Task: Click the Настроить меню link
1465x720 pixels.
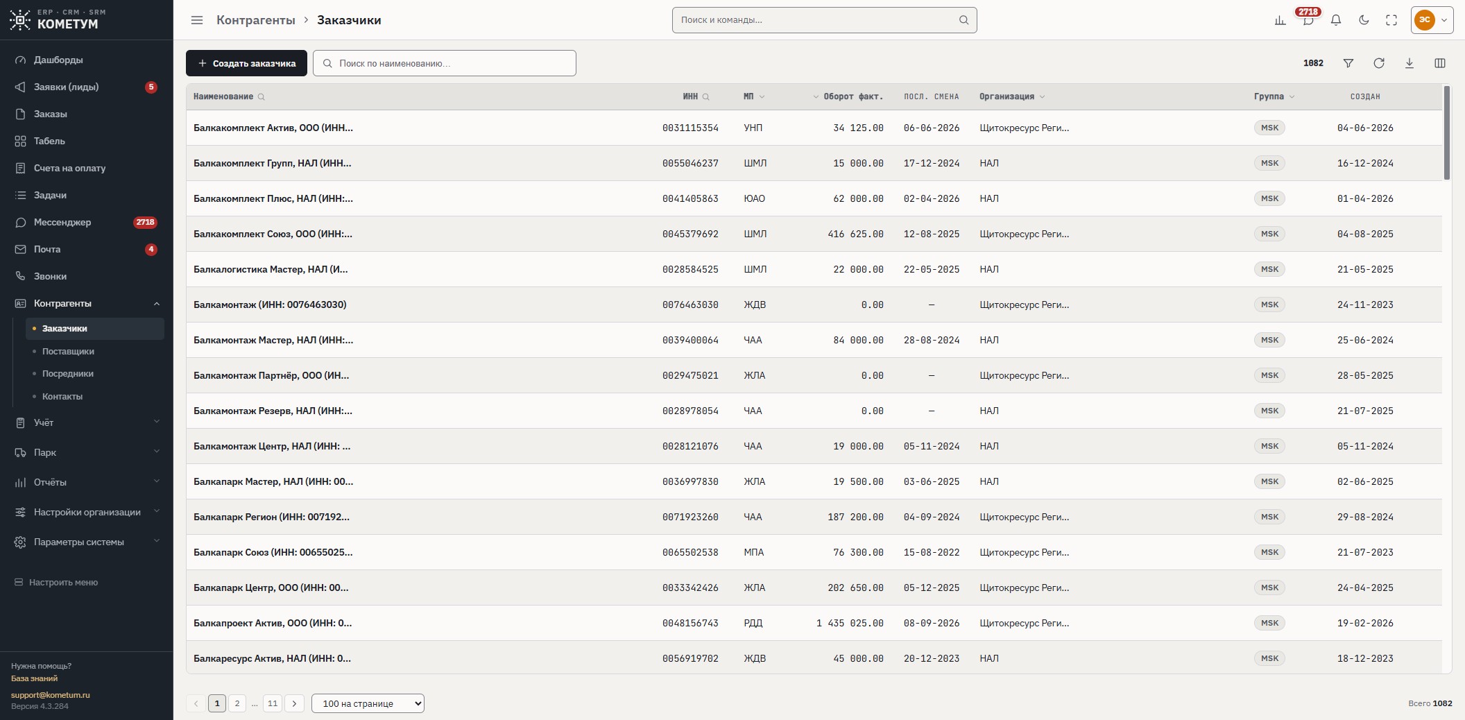Action: pyautogui.click(x=56, y=583)
